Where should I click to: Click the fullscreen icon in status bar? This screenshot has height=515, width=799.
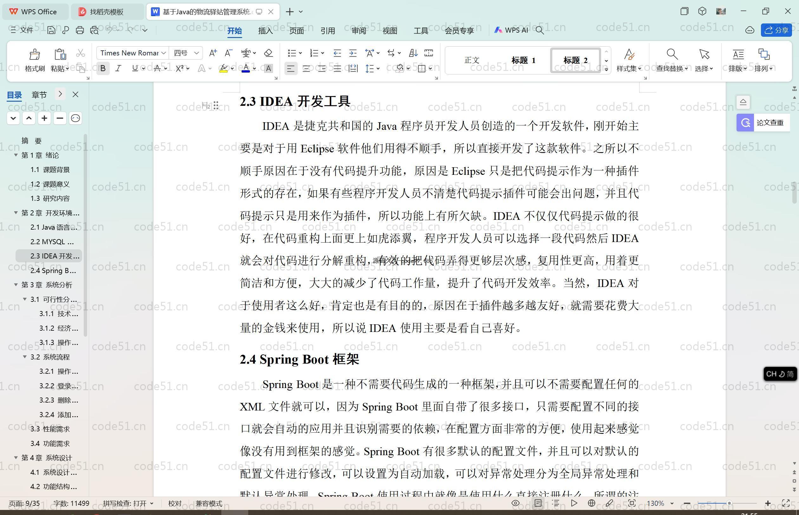point(786,503)
